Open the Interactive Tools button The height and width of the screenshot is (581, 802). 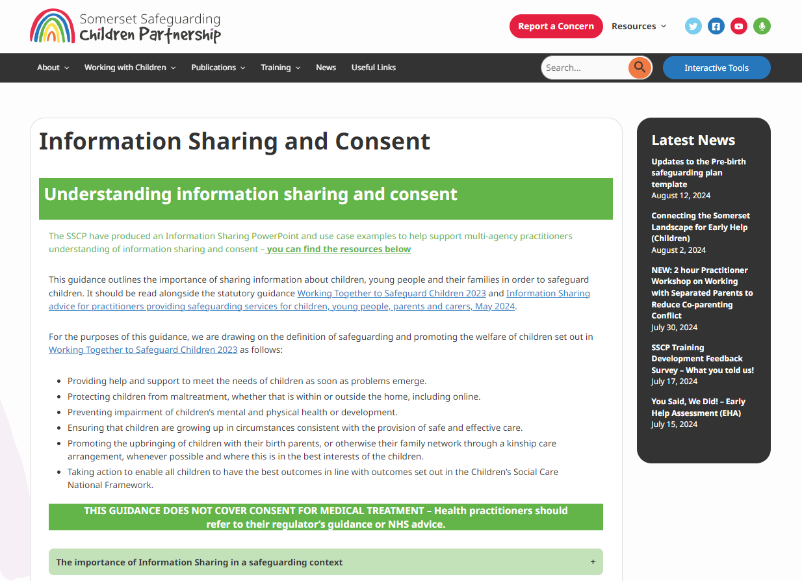coord(716,68)
